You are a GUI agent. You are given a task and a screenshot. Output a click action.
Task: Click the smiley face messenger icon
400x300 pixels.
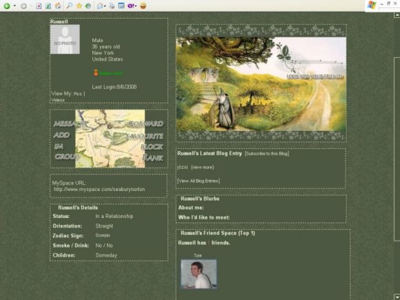pyautogui.click(x=143, y=6)
